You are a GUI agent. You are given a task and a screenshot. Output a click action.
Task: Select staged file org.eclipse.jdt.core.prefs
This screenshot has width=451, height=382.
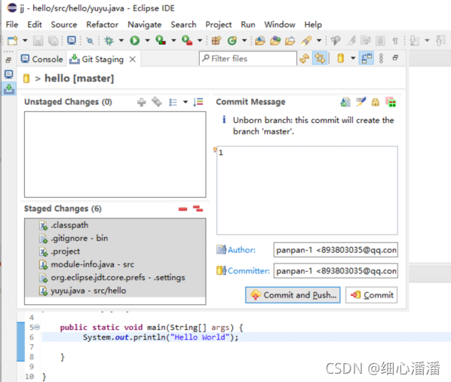pos(115,278)
